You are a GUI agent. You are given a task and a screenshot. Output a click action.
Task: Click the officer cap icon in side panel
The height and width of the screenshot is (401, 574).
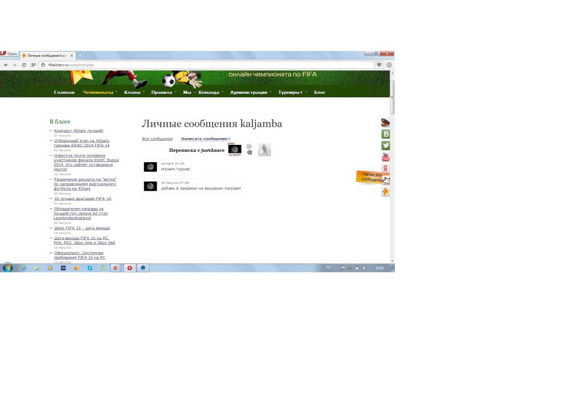(x=386, y=123)
